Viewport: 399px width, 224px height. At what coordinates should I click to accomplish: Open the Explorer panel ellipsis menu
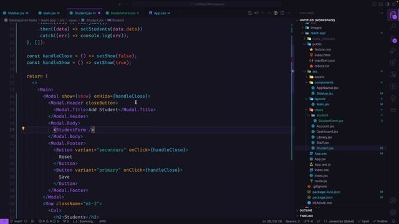click(381, 12)
